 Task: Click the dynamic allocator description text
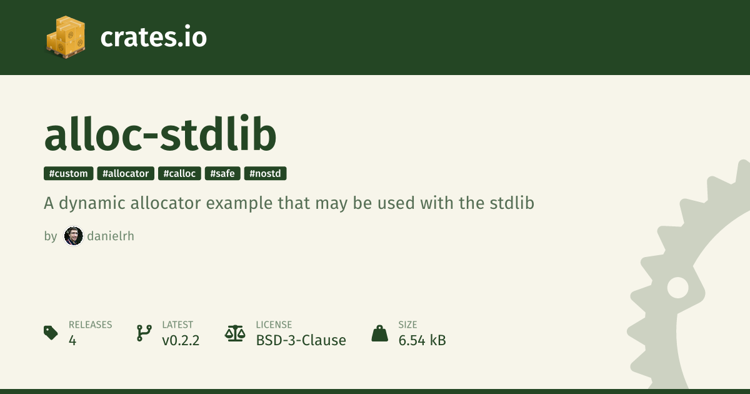289,203
